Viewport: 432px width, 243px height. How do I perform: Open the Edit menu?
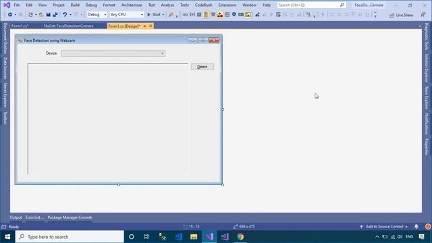(29, 5)
